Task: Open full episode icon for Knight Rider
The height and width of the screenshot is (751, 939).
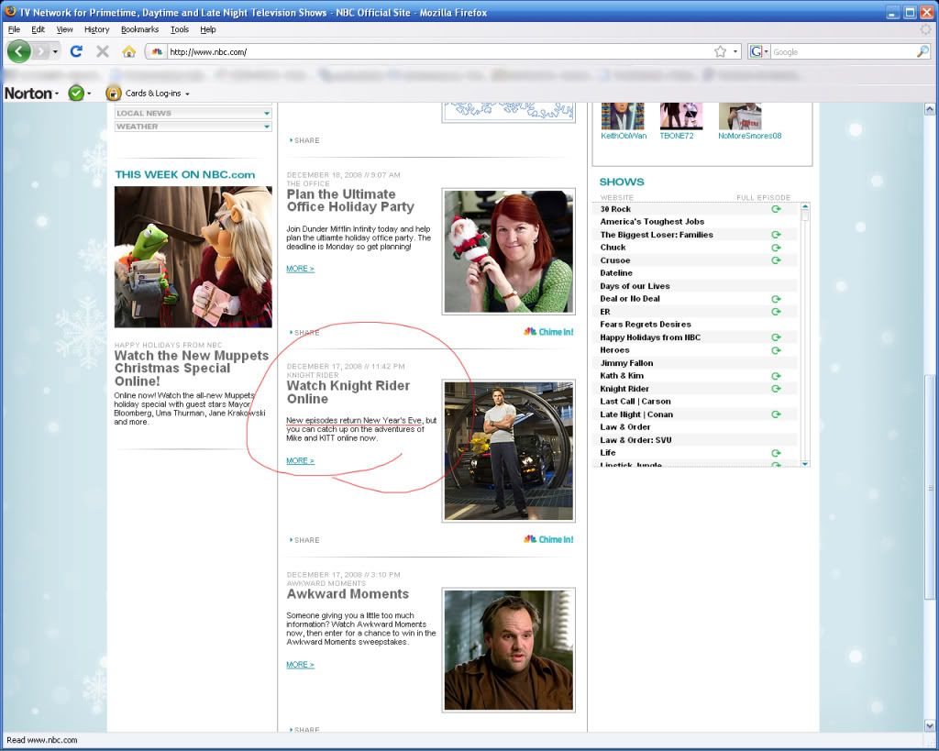Action: [776, 389]
